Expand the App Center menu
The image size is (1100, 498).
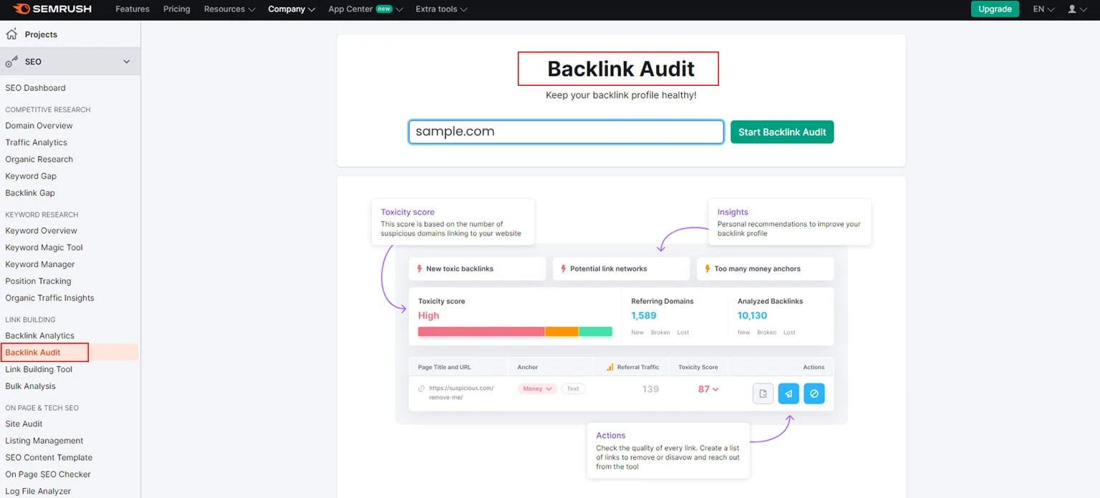point(365,9)
